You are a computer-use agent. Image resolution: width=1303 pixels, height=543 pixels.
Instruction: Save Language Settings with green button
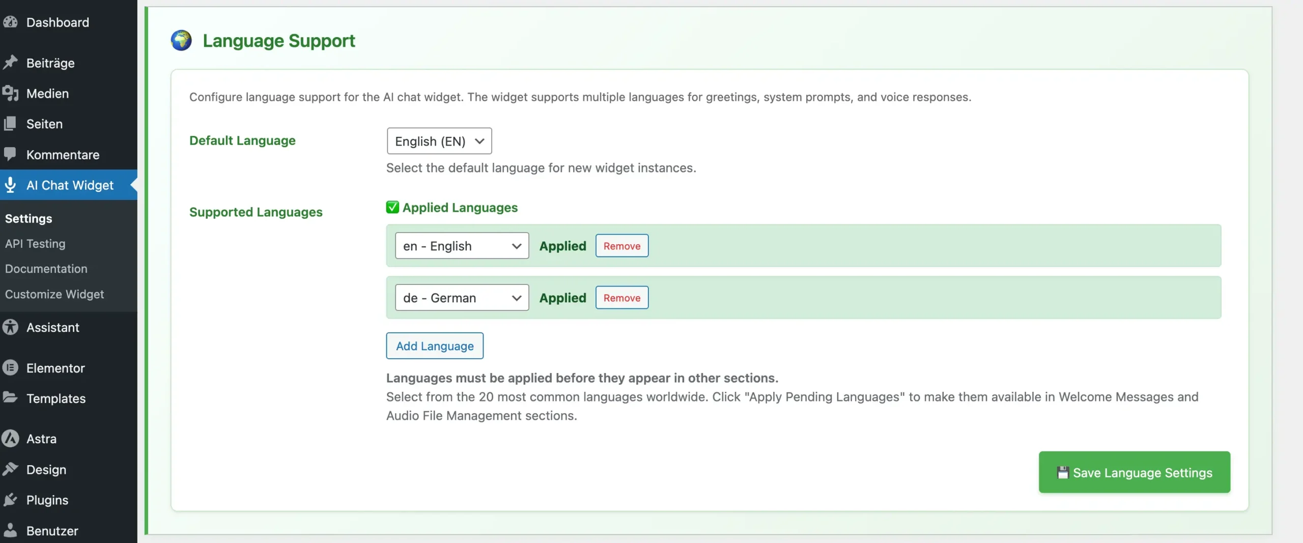pyautogui.click(x=1134, y=472)
